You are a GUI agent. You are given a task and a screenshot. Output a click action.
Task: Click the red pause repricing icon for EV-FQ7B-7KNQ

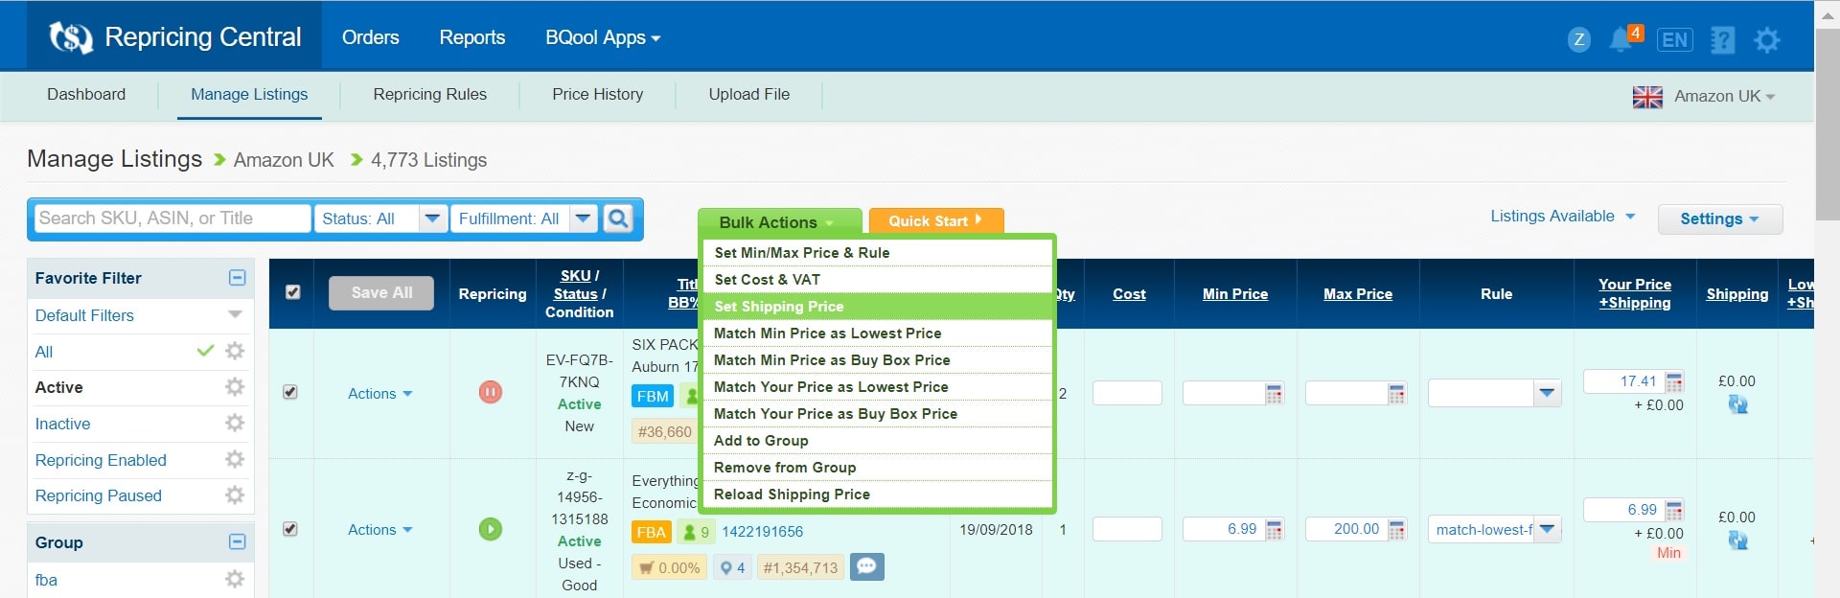coord(491,392)
